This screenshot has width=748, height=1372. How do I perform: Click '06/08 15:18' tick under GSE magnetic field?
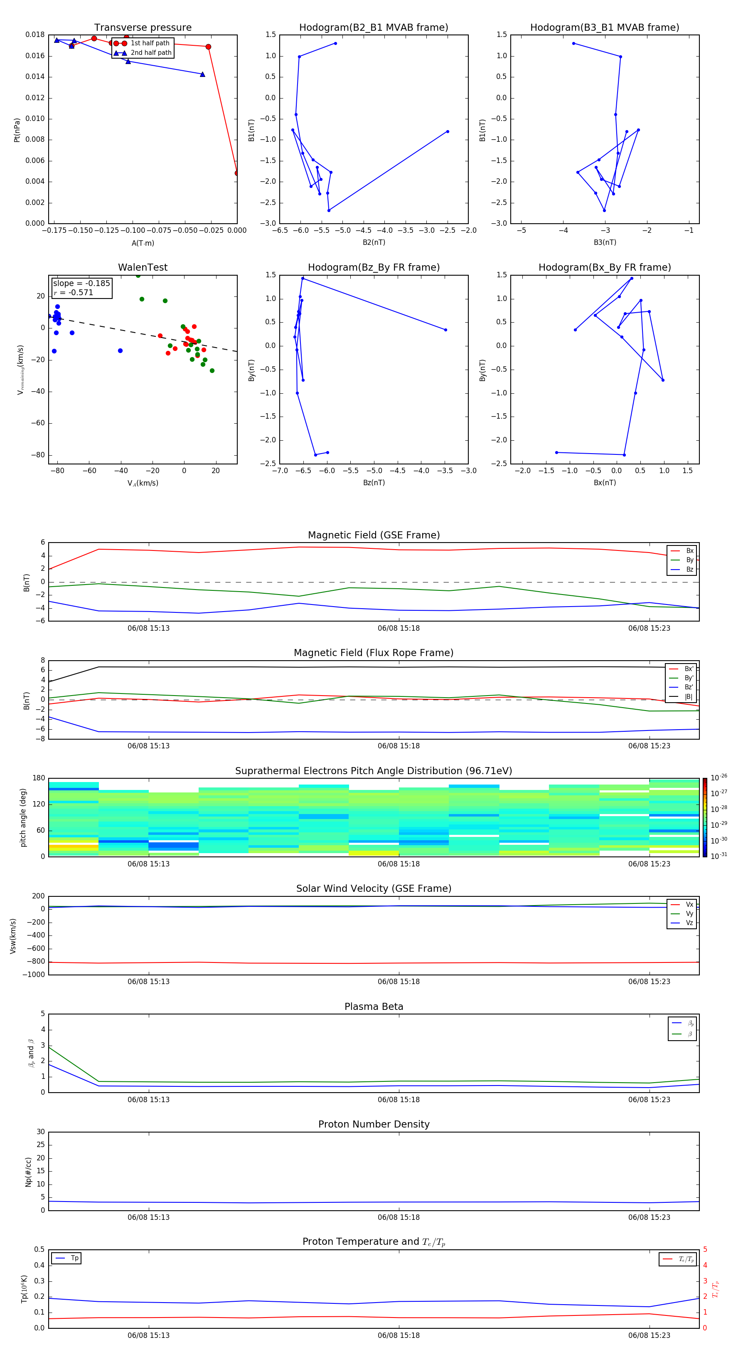[x=399, y=629]
